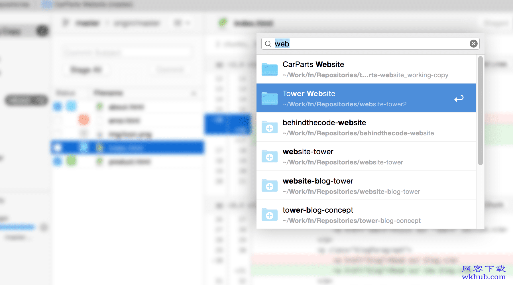This screenshot has width=513, height=285.
Task: Click the path ending behindthecode-website
Action: coord(358,133)
